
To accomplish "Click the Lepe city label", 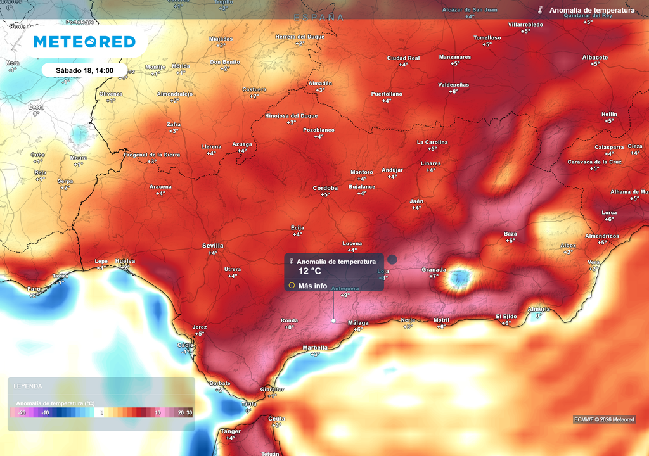I will pos(101,261).
